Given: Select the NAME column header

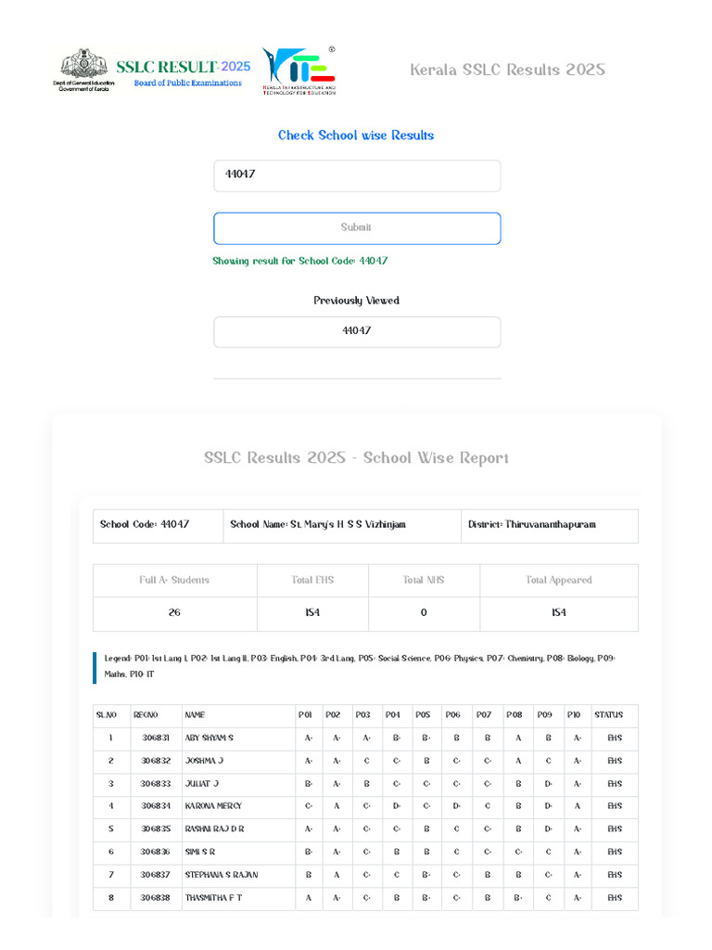Looking at the screenshot, I should (x=238, y=715).
